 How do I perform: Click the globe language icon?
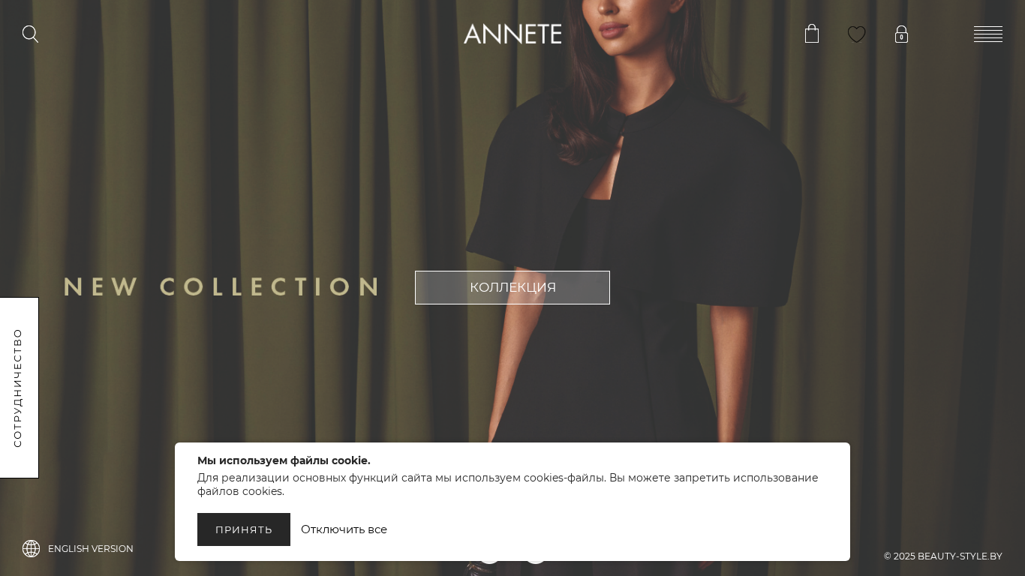point(31,548)
